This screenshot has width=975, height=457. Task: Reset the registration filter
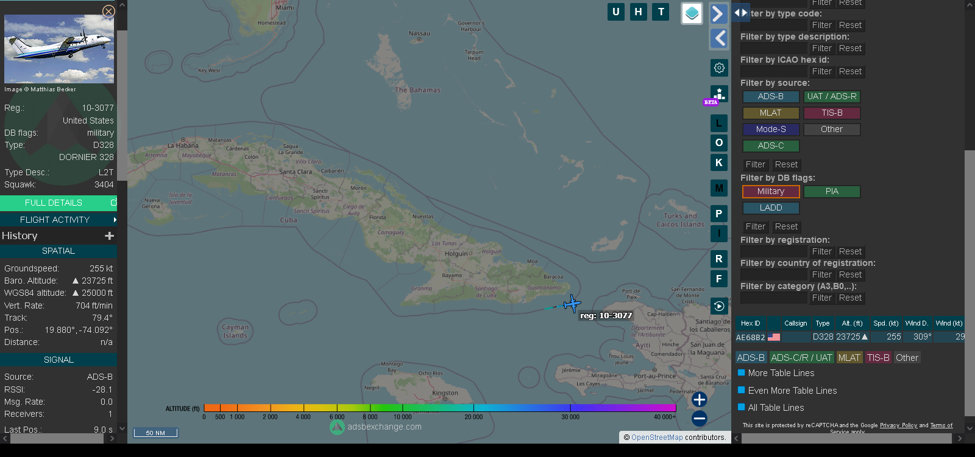click(x=850, y=251)
